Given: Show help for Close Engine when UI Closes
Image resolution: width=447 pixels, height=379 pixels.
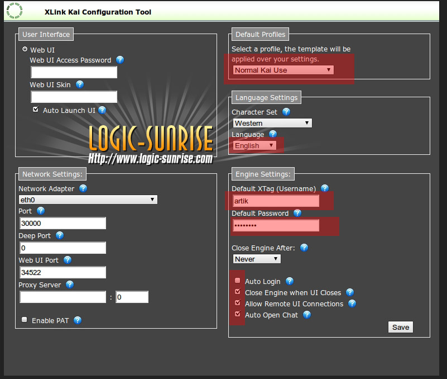Looking at the screenshot, I should (x=350, y=292).
